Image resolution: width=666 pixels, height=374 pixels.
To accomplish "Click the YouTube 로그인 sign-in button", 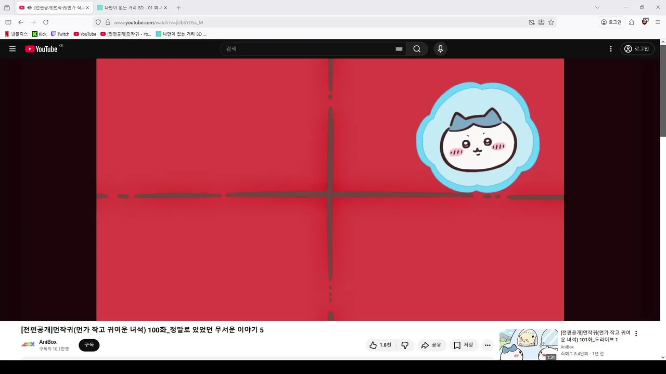I will pyautogui.click(x=637, y=49).
